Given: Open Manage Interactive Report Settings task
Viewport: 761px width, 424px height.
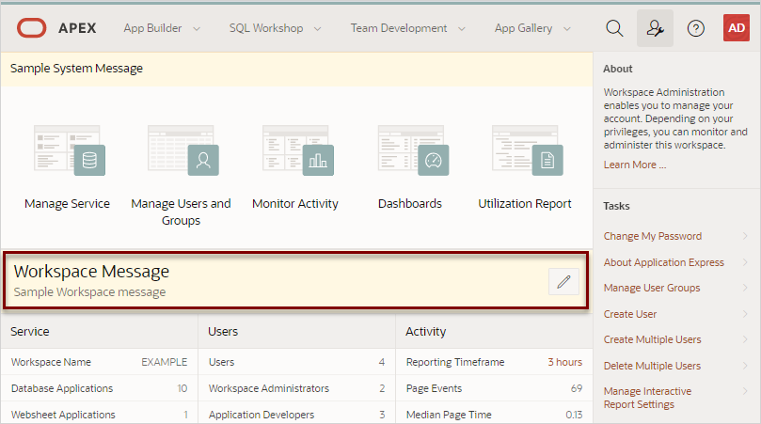Looking at the screenshot, I should (x=647, y=398).
